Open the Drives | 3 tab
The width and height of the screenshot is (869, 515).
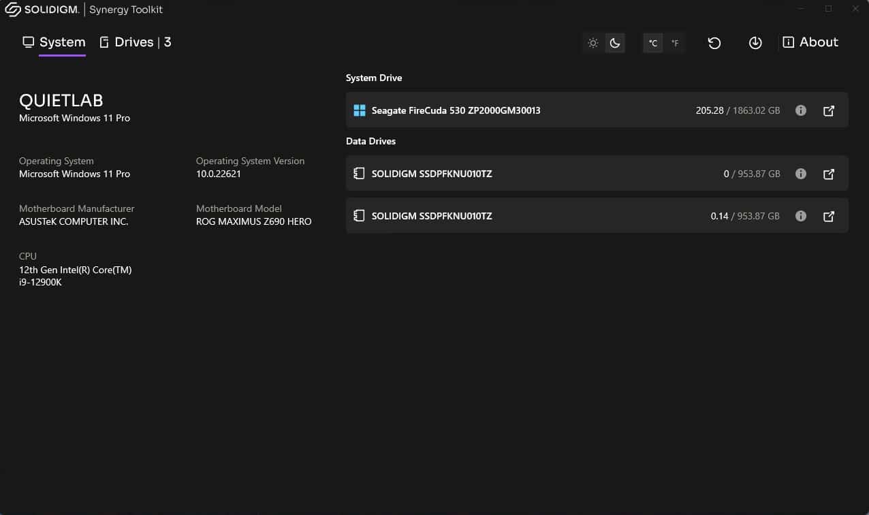point(135,42)
